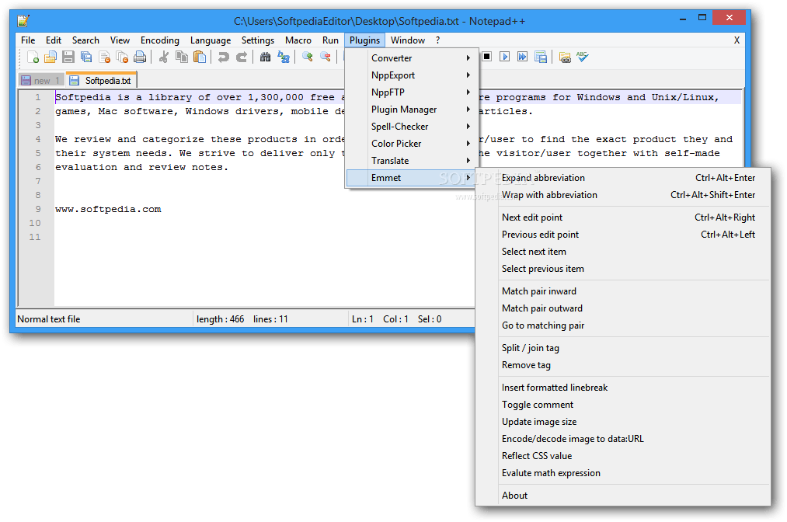Open Emmet About entry

coord(623,496)
